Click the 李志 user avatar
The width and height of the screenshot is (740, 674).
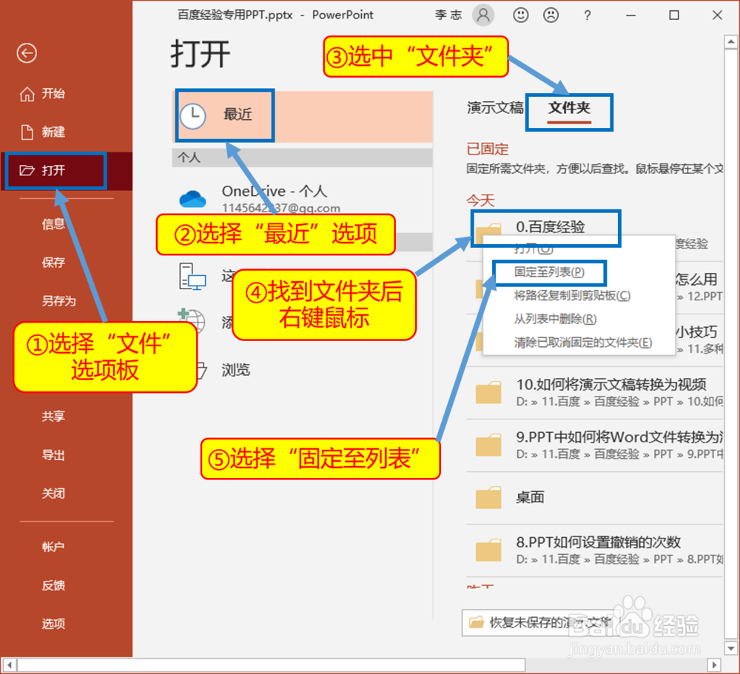(x=483, y=15)
